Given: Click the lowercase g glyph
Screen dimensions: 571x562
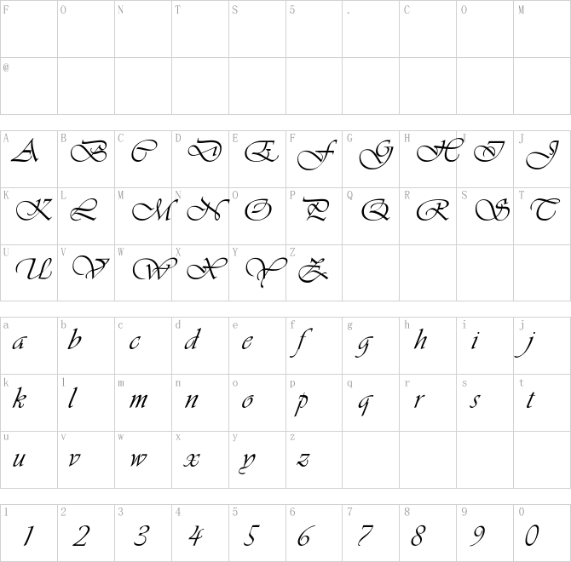Looking at the screenshot, I should tap(363, 344).
